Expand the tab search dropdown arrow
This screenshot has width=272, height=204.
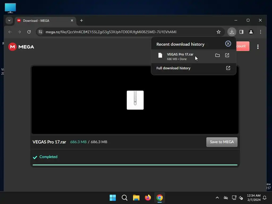tap(9, 20)
